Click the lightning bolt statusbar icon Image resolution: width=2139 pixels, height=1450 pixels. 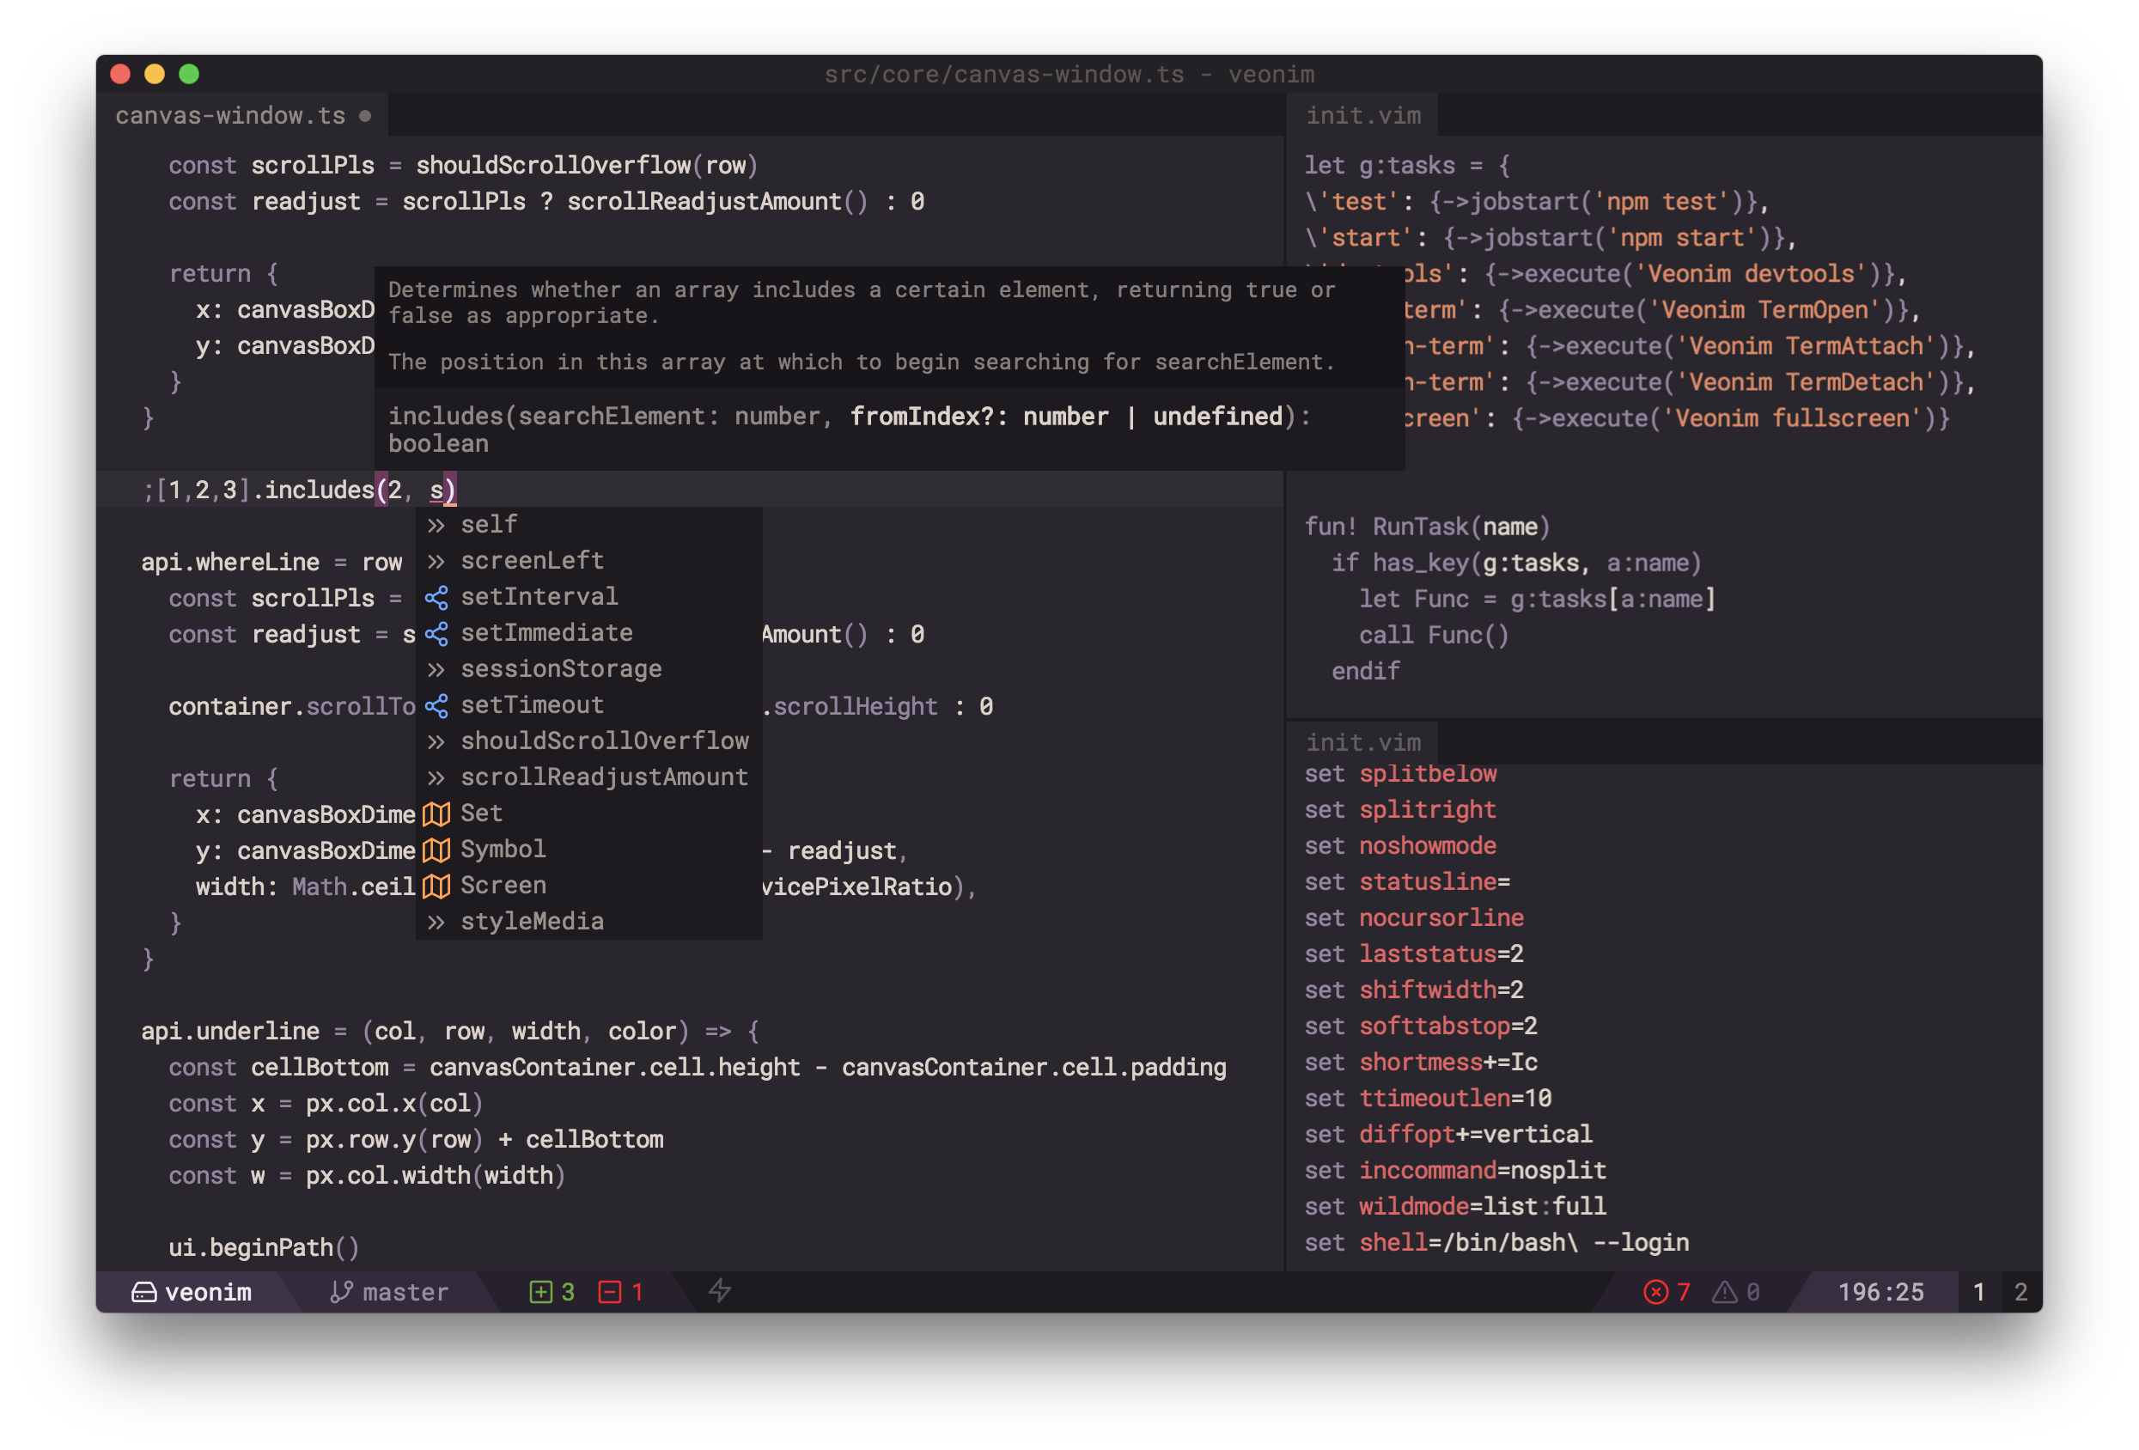(x=720, y=1292)
